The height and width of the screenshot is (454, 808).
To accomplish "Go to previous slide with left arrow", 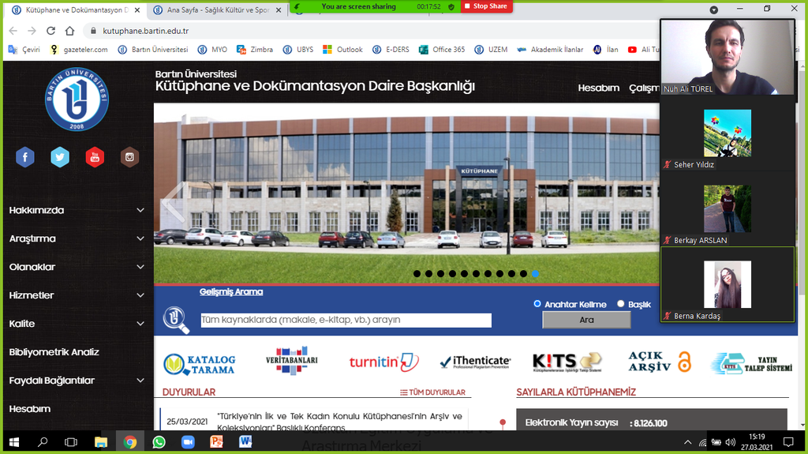I will pyautogui.click(x=173, y=202).
